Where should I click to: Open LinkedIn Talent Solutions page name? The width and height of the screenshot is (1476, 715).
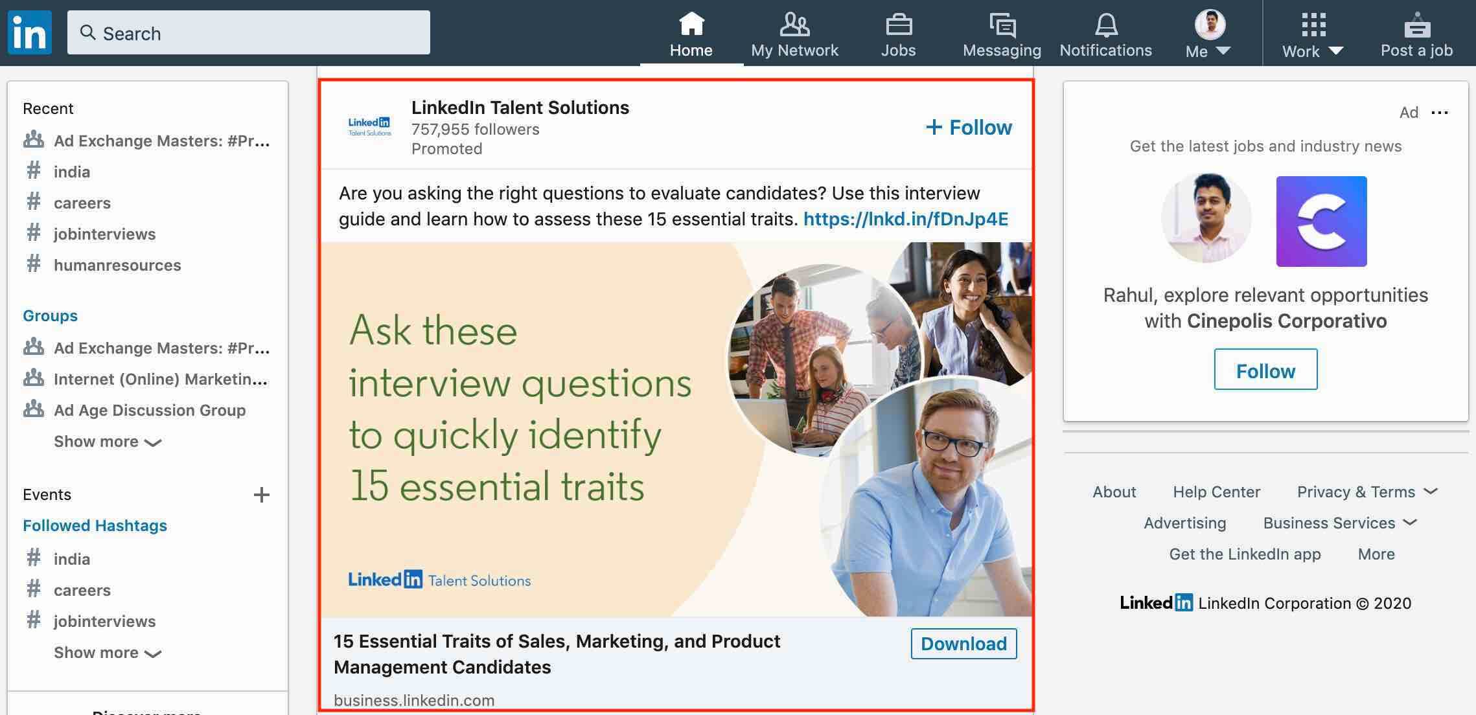[x=520, y=108]
